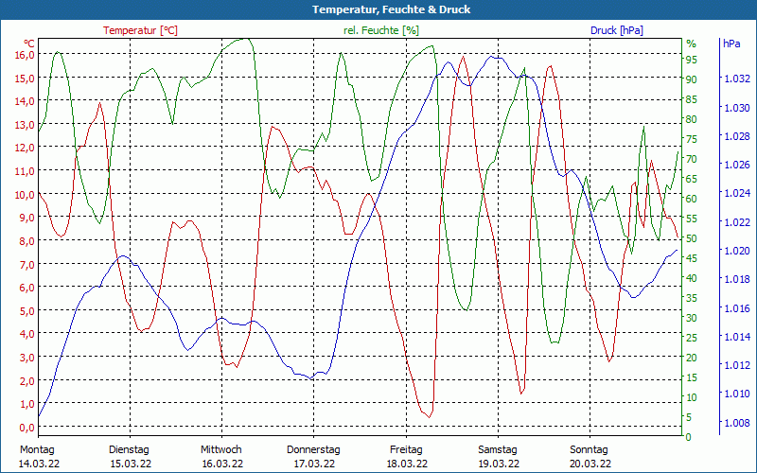
Task: Click the green "20" humidity axis value
Action: coord(692,358)
